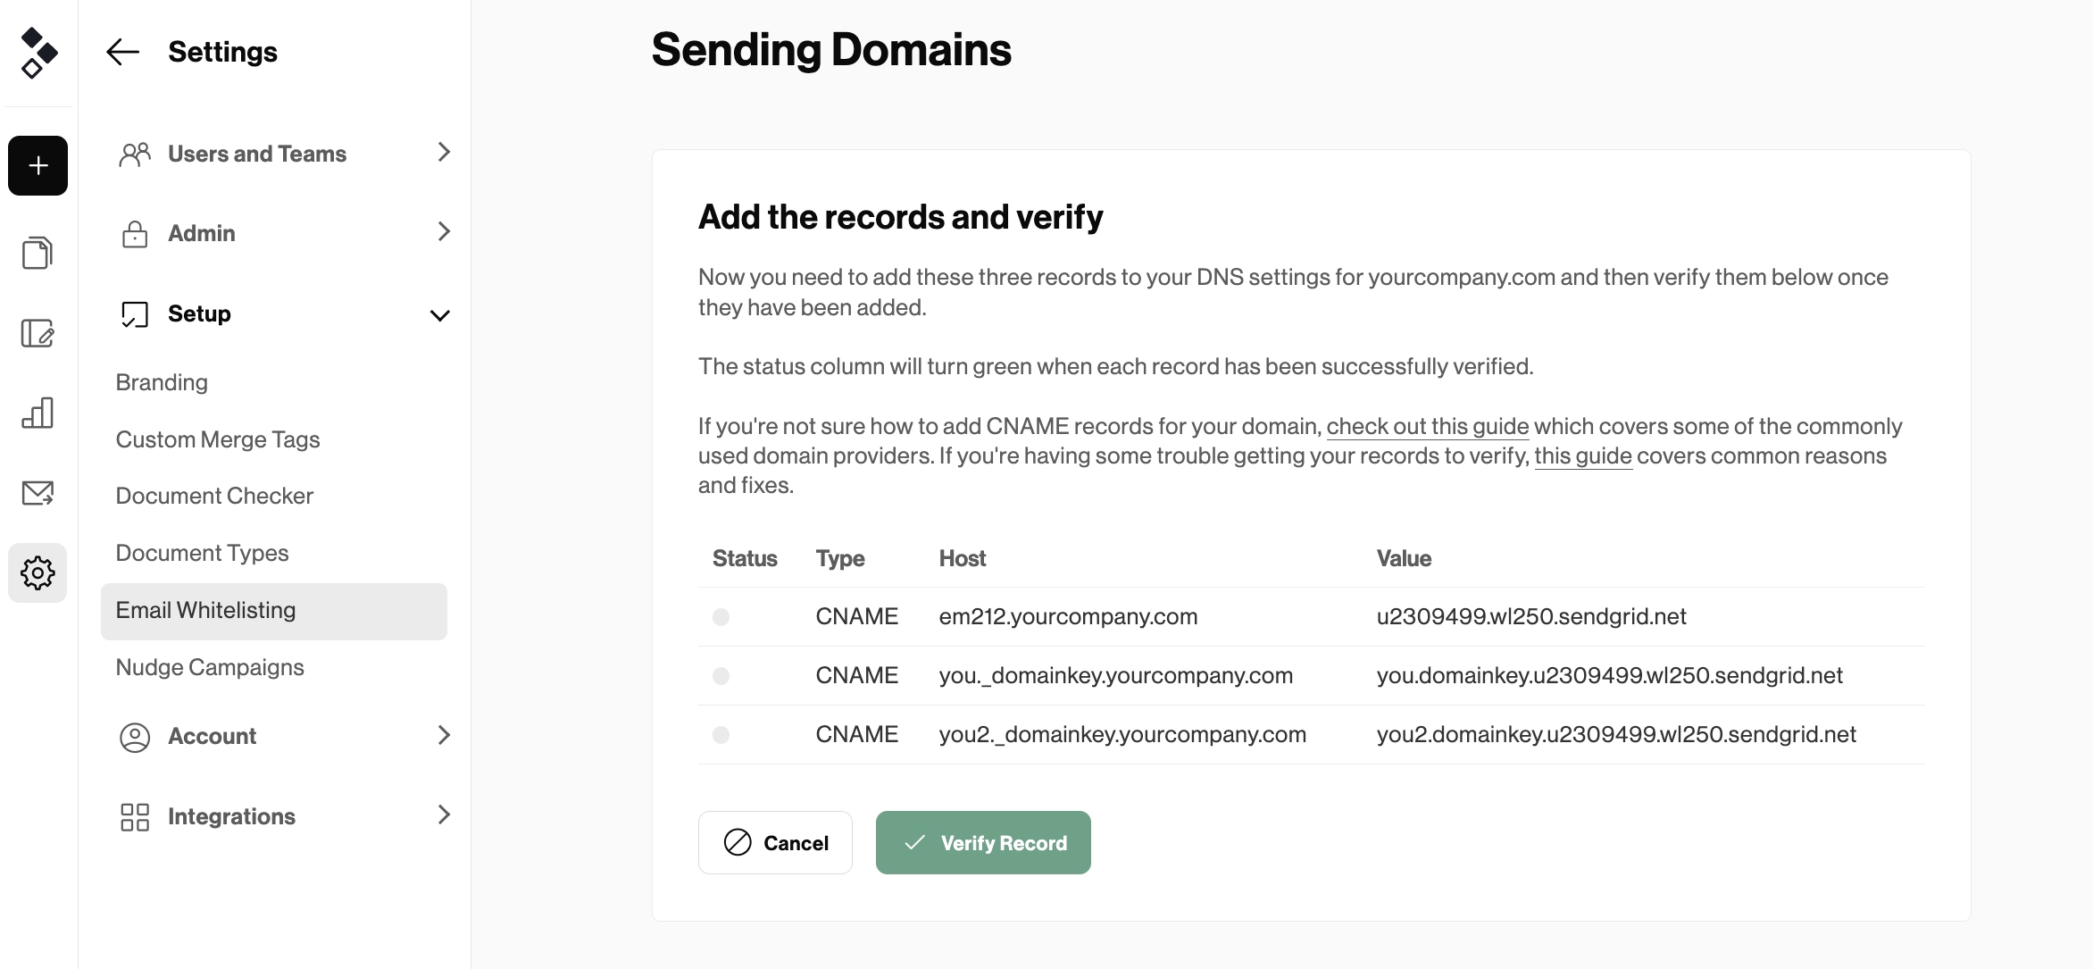Open the check out this guide link
This screenshot has height=969, width=2093.
(1427, 426)
